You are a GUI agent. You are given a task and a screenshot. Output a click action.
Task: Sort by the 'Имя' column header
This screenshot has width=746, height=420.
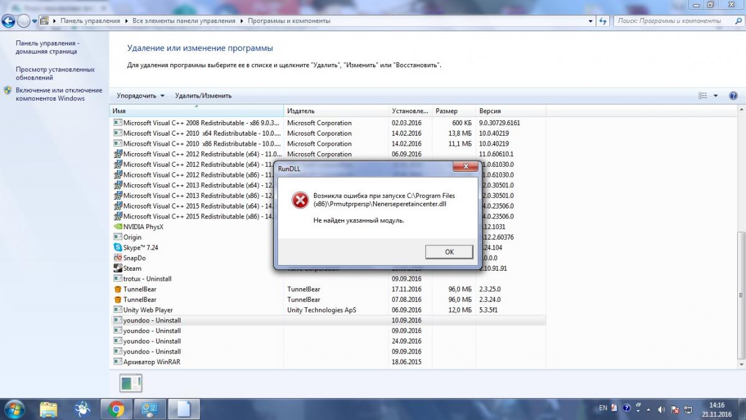[x=196, y=111]
